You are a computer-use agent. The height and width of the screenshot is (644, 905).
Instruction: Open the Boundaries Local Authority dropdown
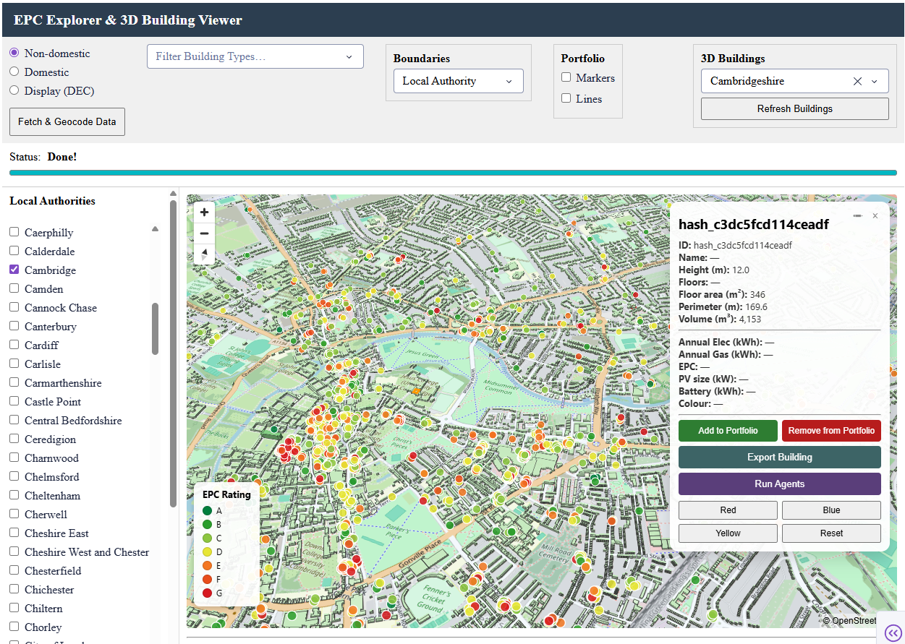coord(458,81)
